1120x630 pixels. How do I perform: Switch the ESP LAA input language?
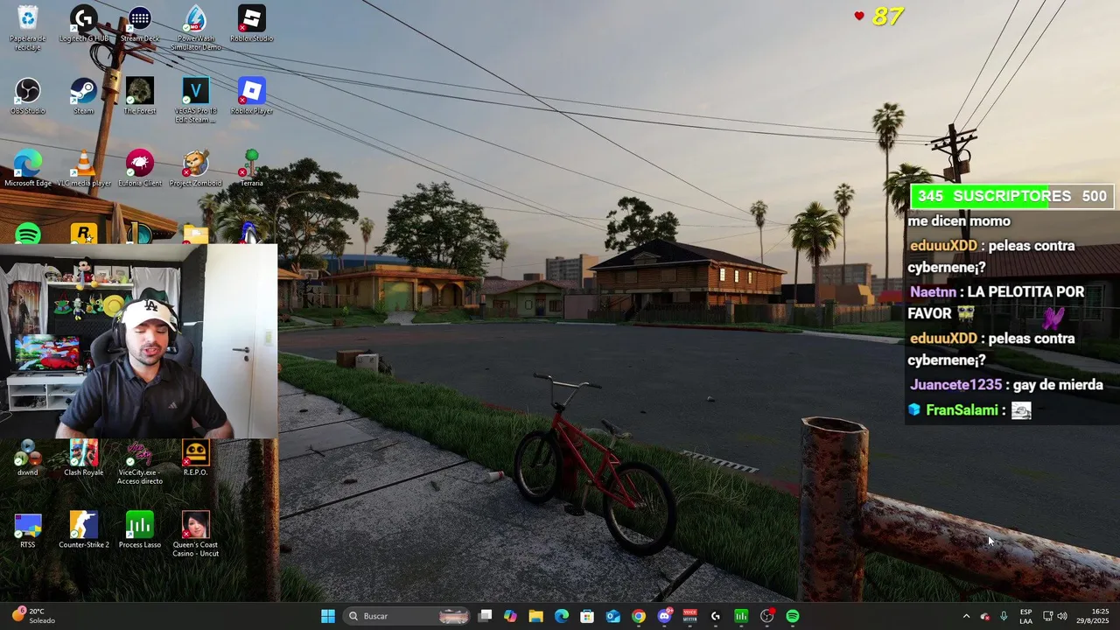1025,616
